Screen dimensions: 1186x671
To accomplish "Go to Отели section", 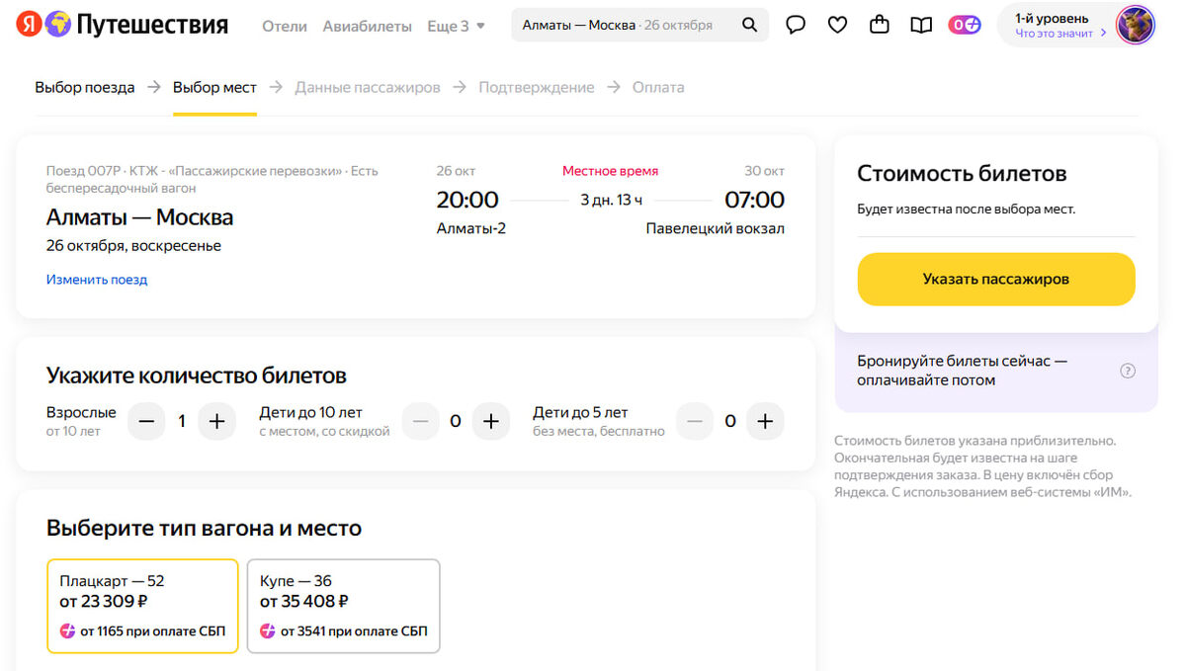I will click(285, 27).
